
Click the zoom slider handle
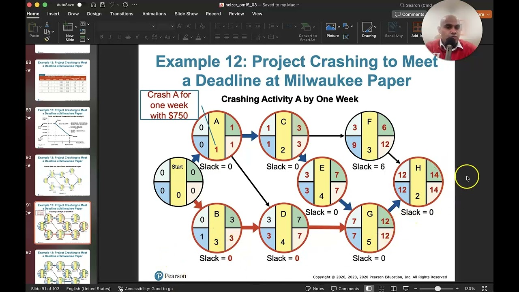[x=438, y=289]
